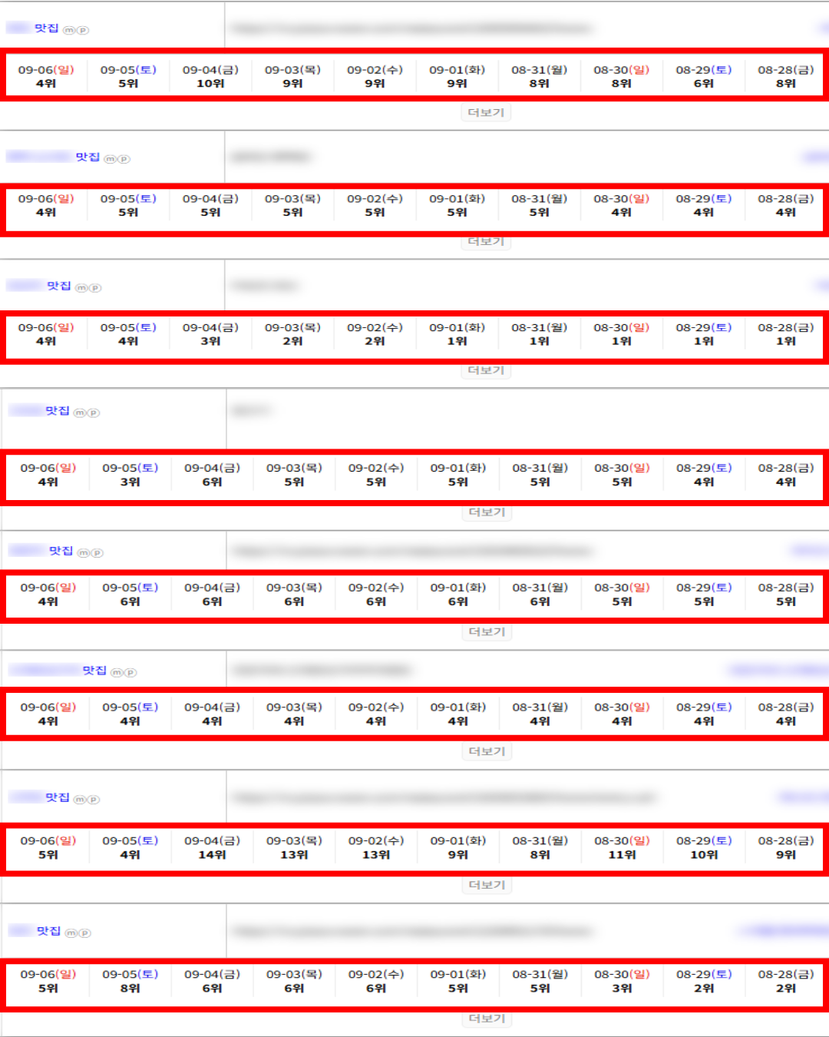Screen dimensions: 829x1037
Task: Click the 'm' icon in the last 맛집 row
Action: tap(71, 933)
